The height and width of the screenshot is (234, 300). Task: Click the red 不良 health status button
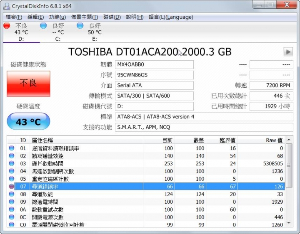28,83
